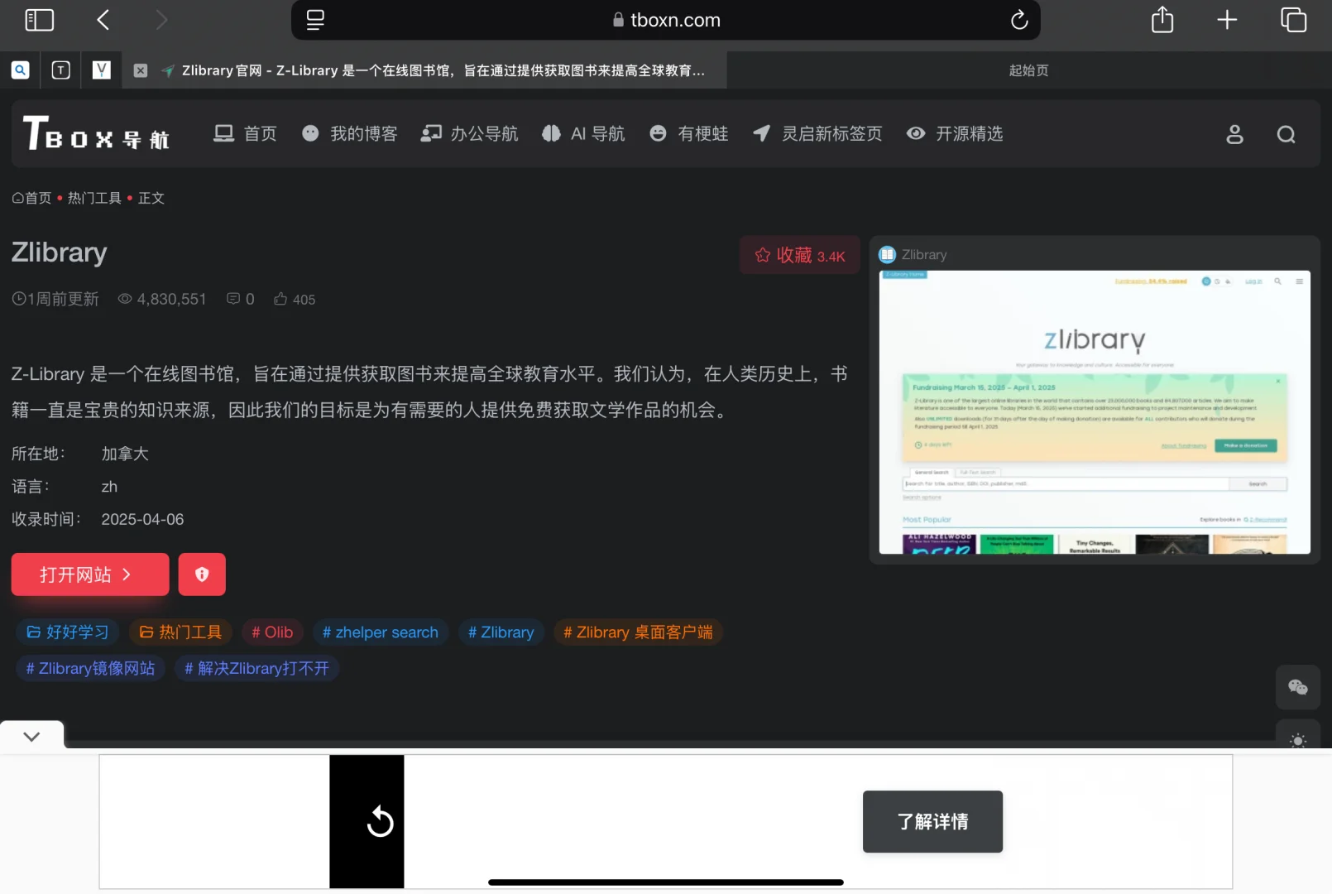Click the red shield report button
The height and width of the screenshot is (894, 1332).
pyautogui.click(x=202, y=574)
